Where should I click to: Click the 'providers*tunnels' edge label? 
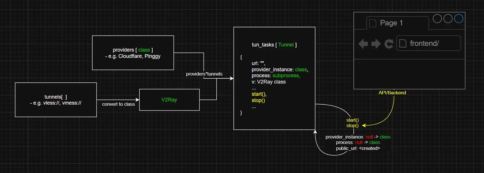click(x=204, y=74)
